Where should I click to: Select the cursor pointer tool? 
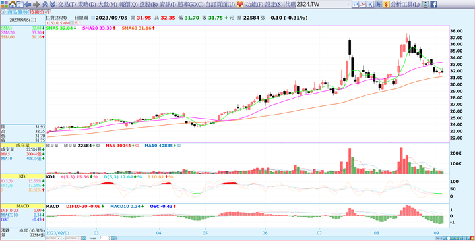pos(379,4)
